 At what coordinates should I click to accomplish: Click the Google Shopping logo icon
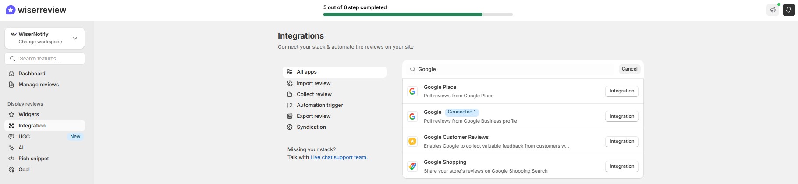(x=412, y=166)
